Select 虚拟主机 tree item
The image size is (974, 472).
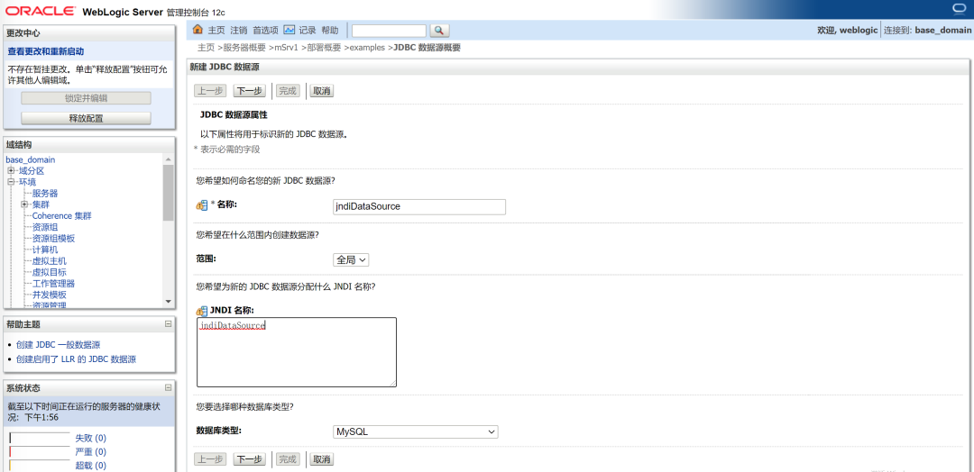50,261
